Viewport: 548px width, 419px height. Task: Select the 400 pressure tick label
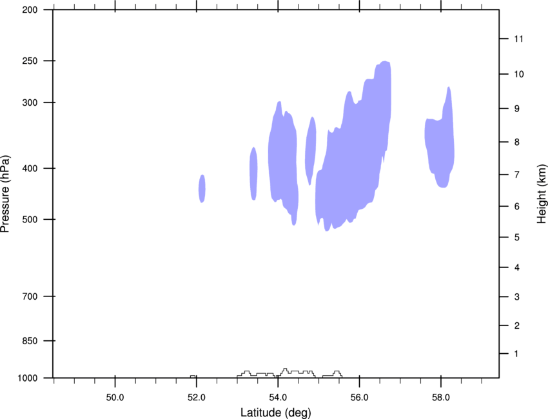(30, 168)
